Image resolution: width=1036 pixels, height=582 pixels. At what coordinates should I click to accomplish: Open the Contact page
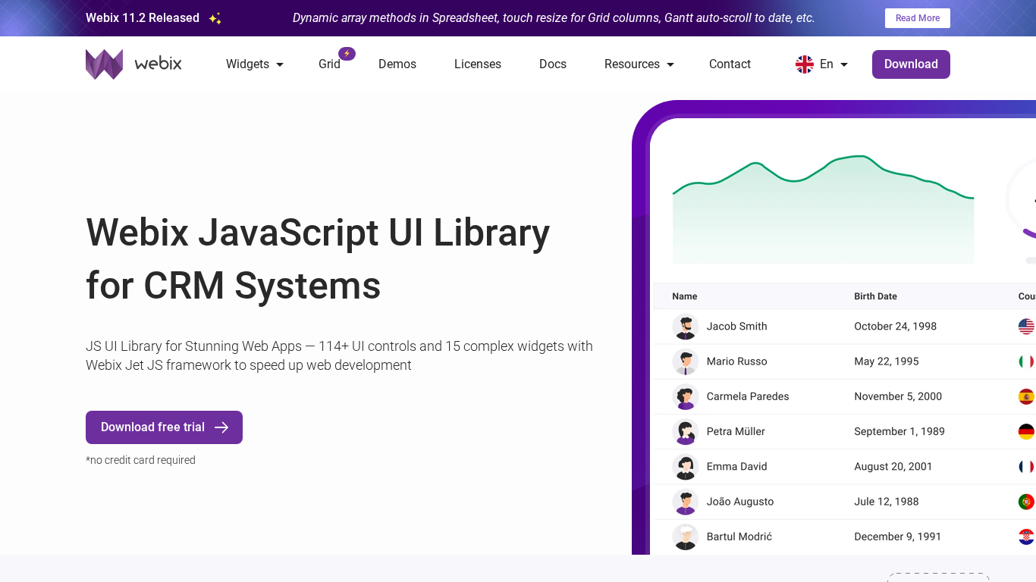click(730, 64)
